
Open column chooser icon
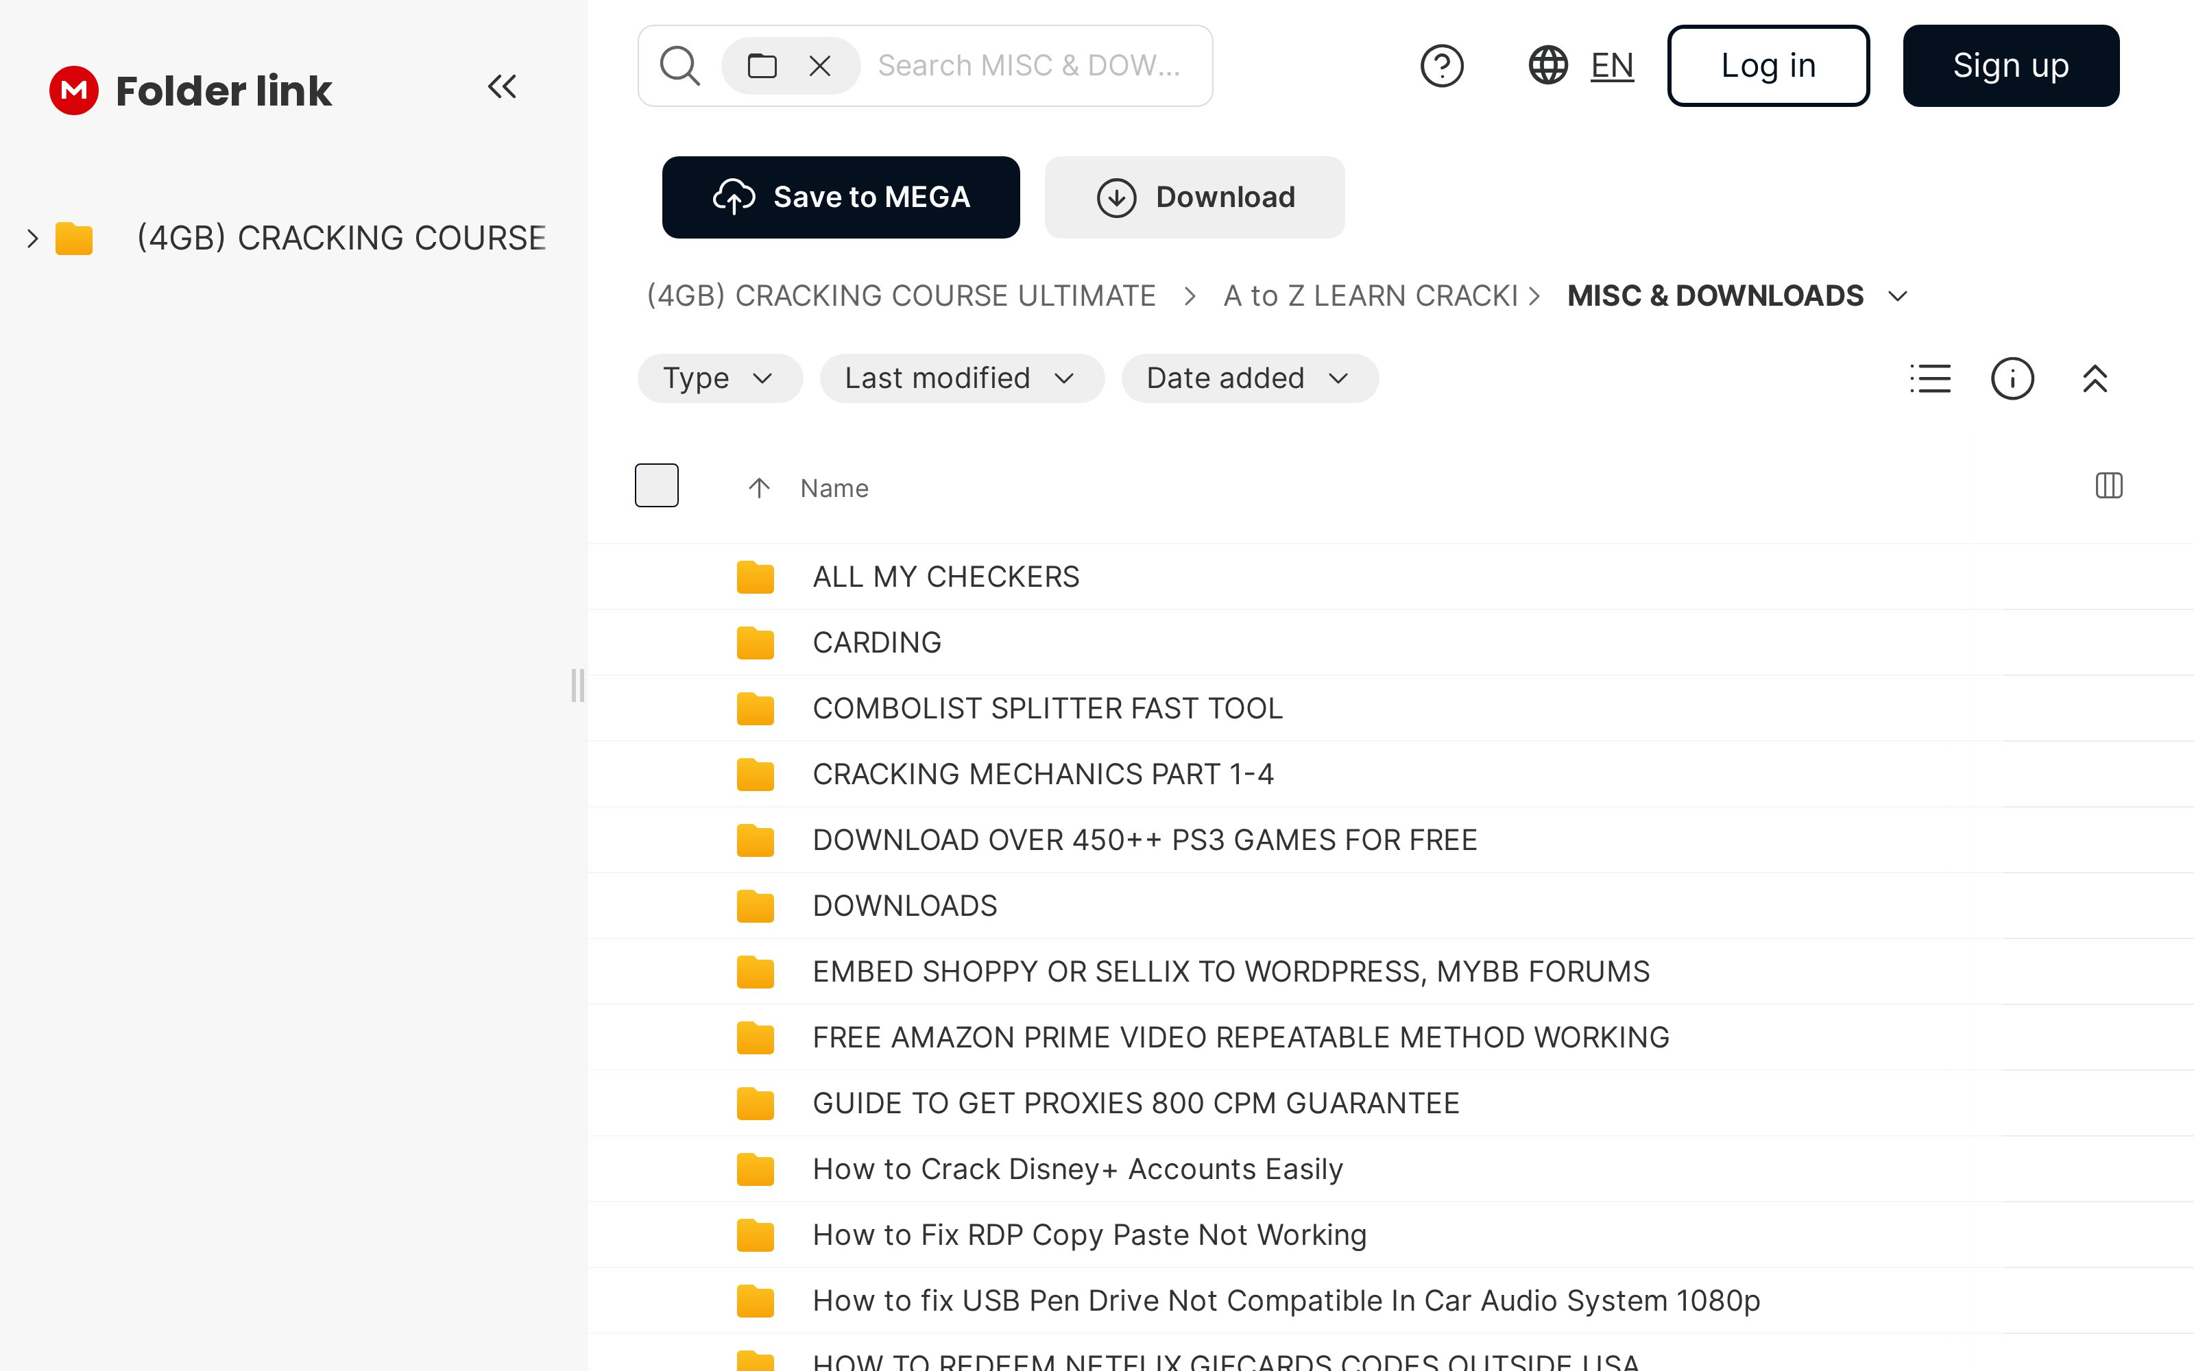pos(2109,486)
